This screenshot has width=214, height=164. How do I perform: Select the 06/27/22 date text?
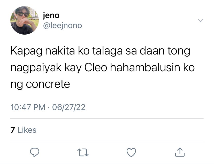click(69, 107)
